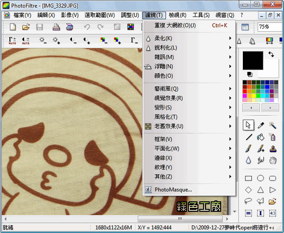Open the 調整(U) menu
284x233 pixels.
pos(130,15)
